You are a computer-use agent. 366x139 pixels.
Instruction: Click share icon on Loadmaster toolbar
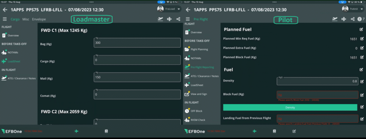tap(178, 19)
